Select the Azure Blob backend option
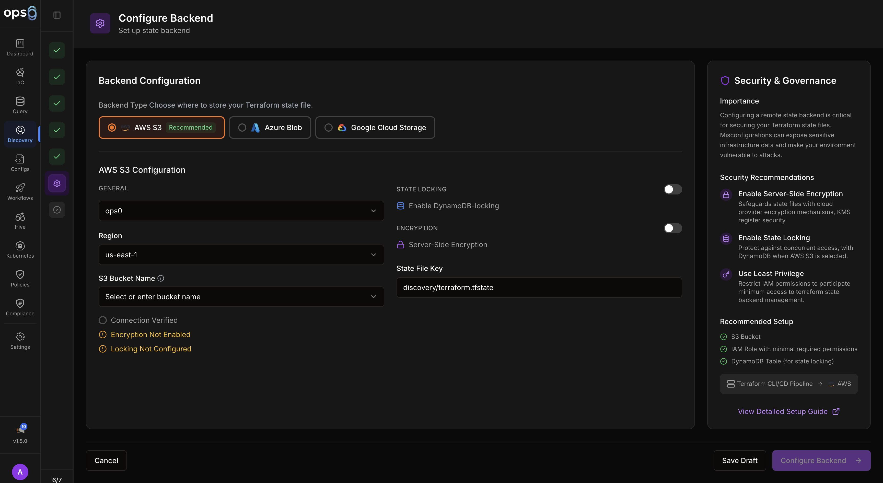This screenshot has height=483, width=883. tap(270, 128)
